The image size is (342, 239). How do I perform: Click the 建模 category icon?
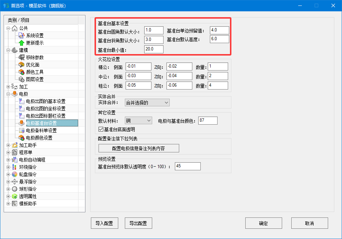pyautogui.click(x=15, y=50)
